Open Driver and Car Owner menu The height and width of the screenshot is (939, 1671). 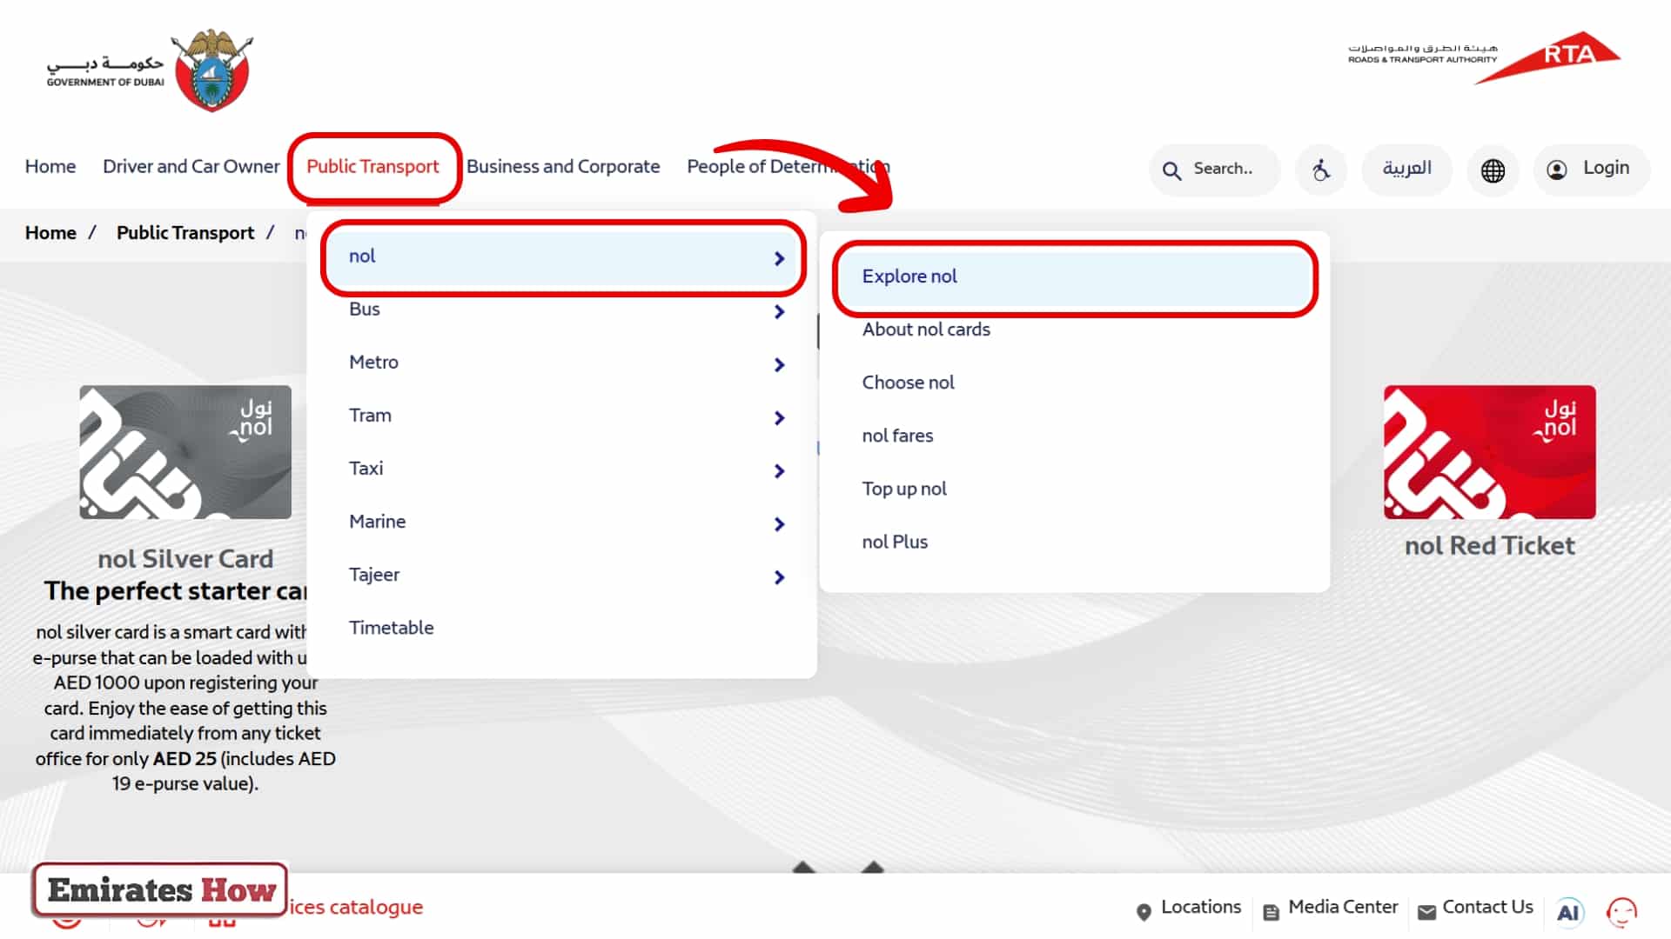[191, 167]
